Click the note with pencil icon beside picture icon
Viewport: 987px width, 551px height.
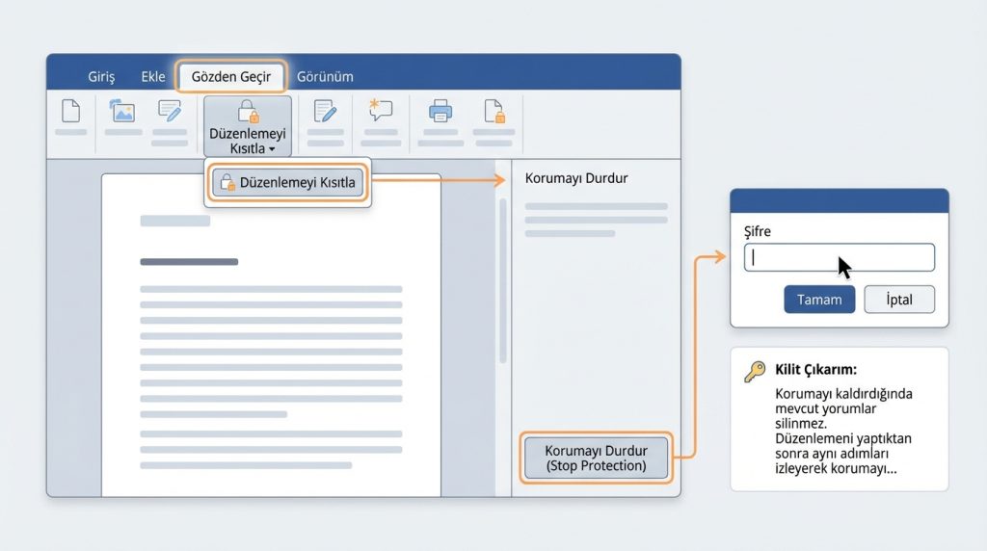point(170,112)
